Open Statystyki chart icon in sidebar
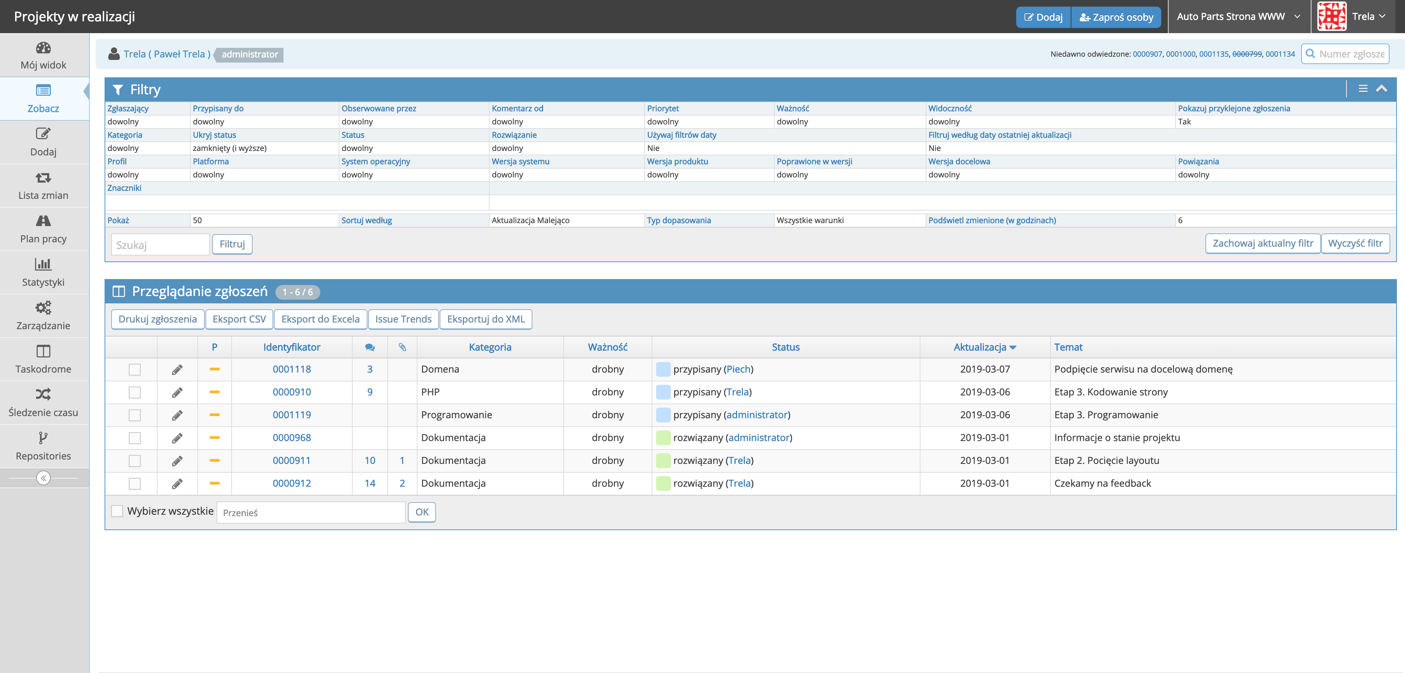 (43, 264)
